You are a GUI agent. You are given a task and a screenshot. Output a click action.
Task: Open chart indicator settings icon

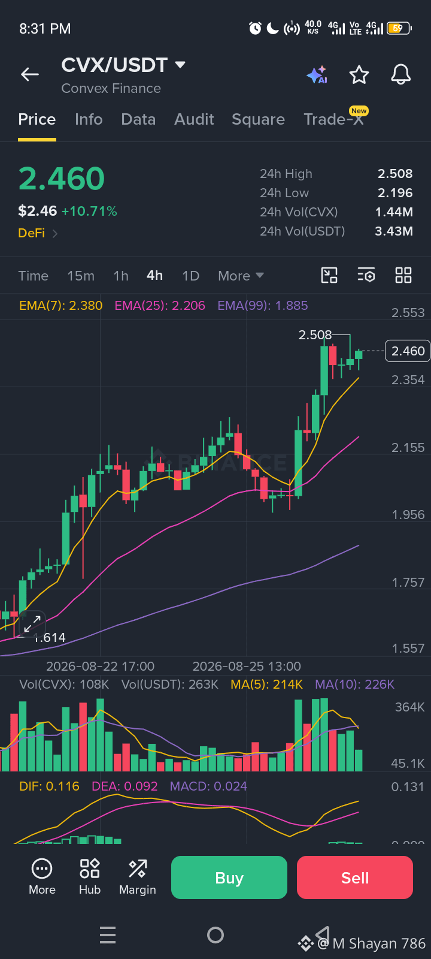tap(366, 275)
